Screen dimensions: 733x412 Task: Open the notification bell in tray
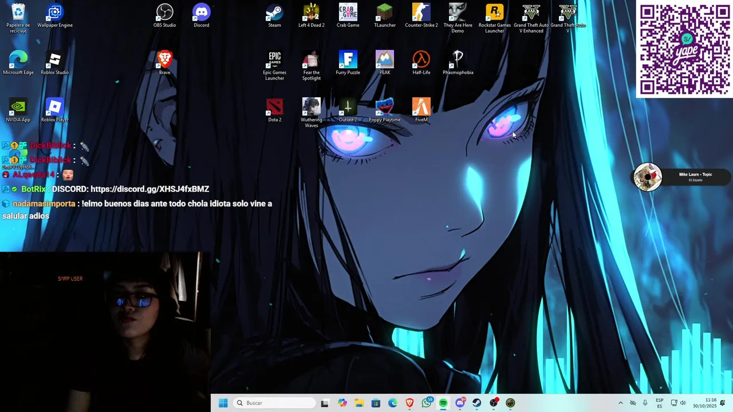click(x=723, y=403)
